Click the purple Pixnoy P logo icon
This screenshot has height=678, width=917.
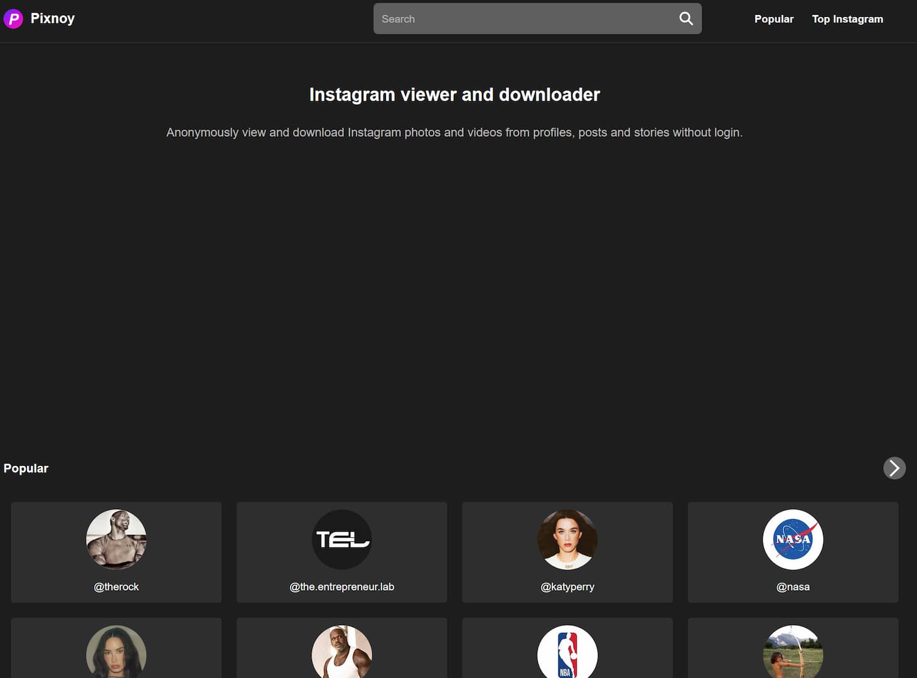coord(13,19)
